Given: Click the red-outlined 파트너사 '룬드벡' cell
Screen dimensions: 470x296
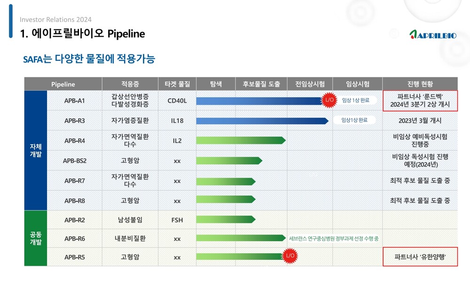Looking at the screenshot, I should click(420, 100).
